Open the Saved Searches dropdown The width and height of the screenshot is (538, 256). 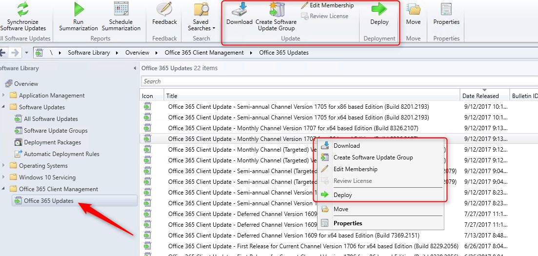(x=201, y=17)
